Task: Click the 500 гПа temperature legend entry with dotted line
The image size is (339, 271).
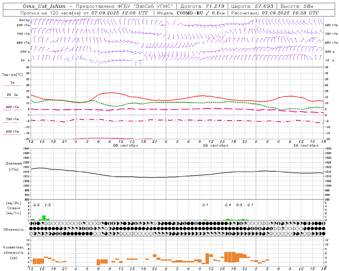Action: (12, 132)
